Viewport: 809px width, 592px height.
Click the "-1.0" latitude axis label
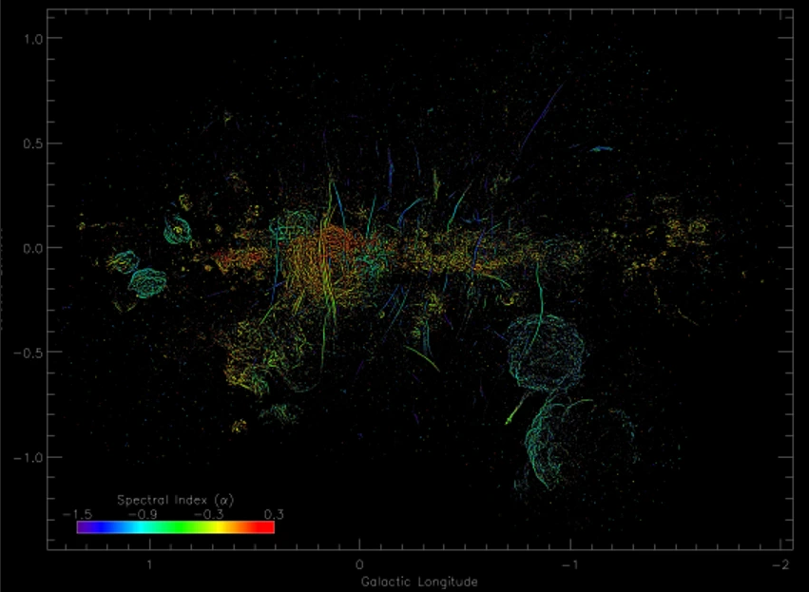pos(28,457)
